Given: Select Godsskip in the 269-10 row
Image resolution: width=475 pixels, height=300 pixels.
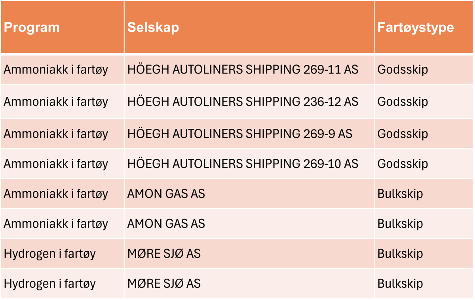Looking at the screenshot, I should [x=403, y=164].
